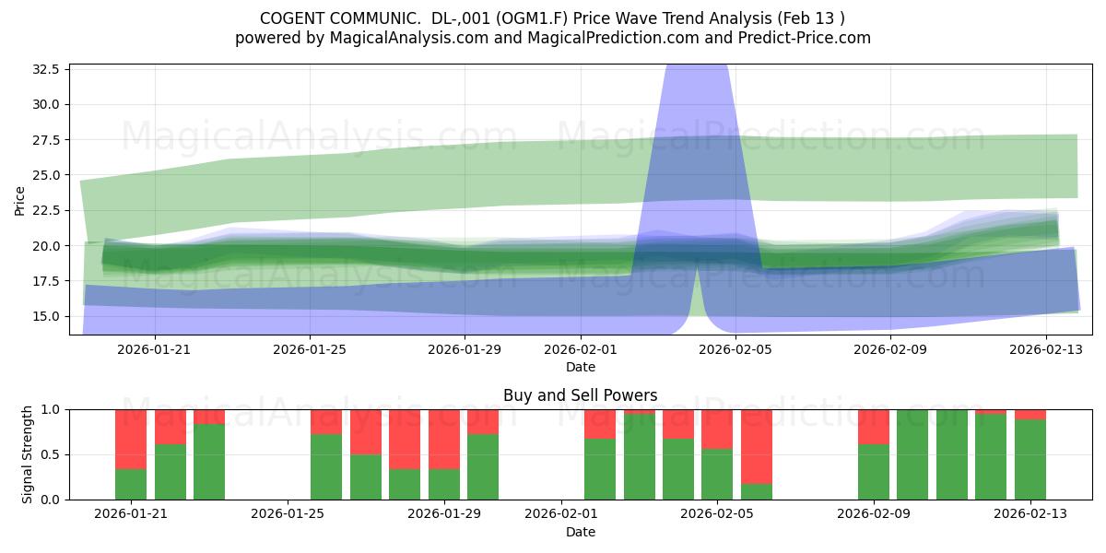1106x553 pixels.
Task: Click the green buy segment of the 2026-02-09 bar
Action: click(x=874, y=472)
